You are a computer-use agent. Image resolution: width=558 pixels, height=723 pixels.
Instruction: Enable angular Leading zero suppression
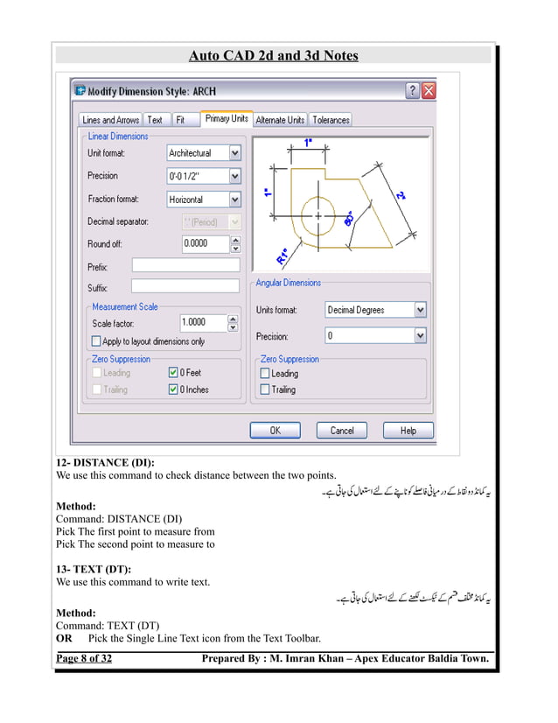click(x=265, y=373)
